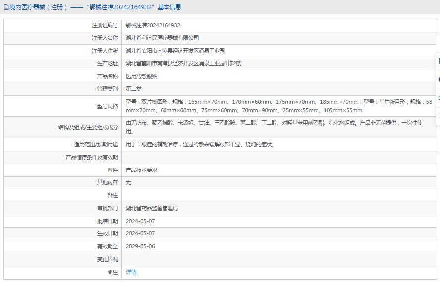
Task: Click the management category value 第二类
Action: coord(133,89)
